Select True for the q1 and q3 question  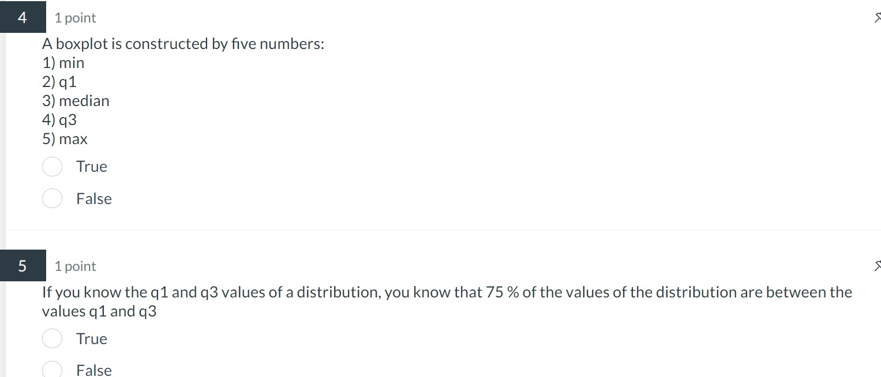pyautogui.click(x=52, y=338)
